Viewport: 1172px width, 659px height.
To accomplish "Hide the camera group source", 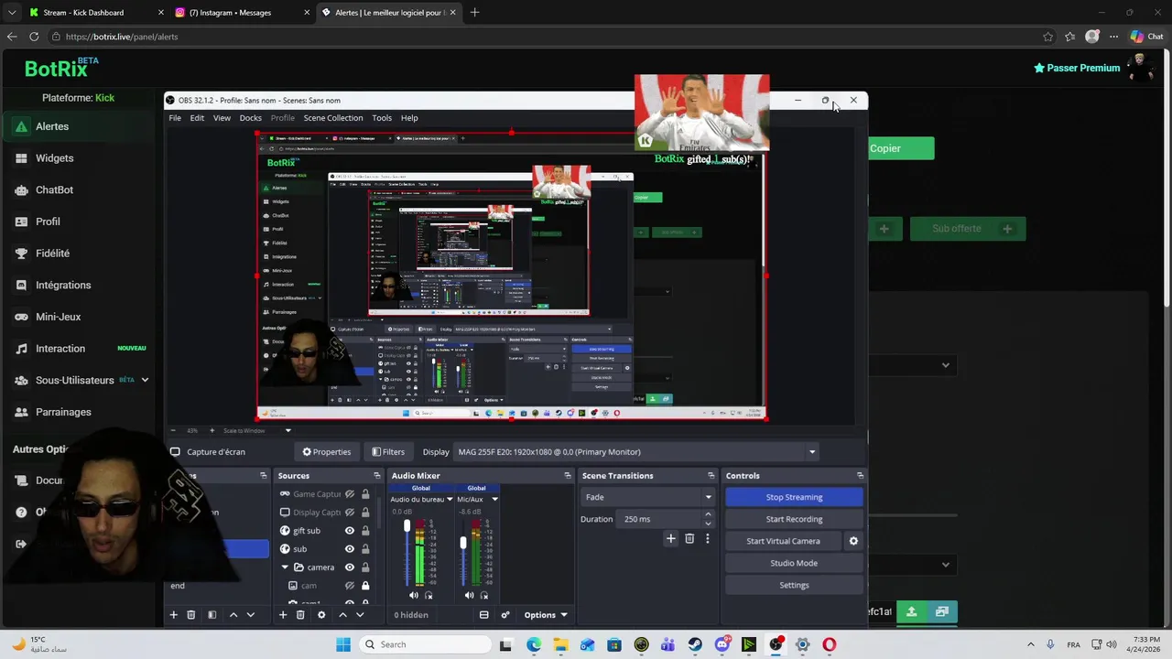I will click(x=349, y=567).
